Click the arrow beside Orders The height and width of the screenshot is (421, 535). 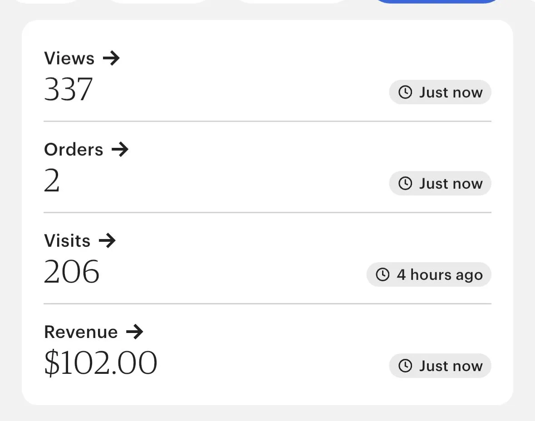(x=120, y=149)
